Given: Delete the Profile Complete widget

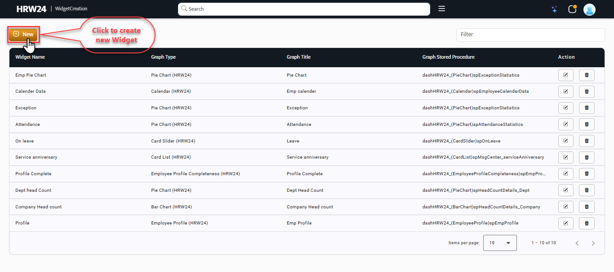Looking at the screenshot, I should click(x=587, y=174).
